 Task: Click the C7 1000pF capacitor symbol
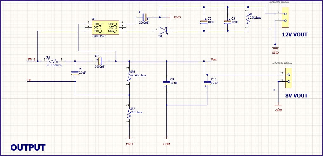click(x=100, y=61)
